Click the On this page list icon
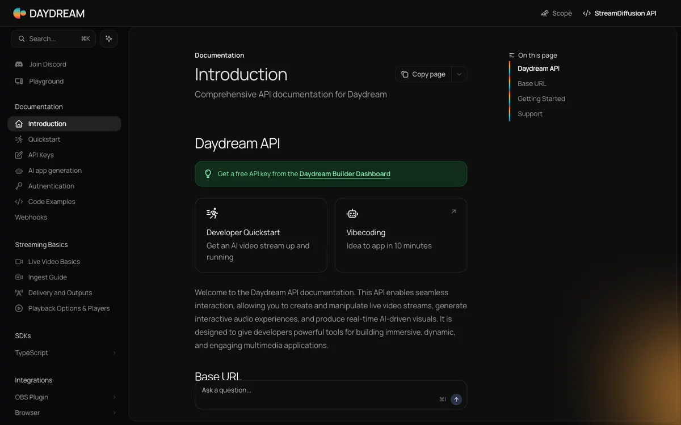Screen dimensions: 681x425 point(512,55)
